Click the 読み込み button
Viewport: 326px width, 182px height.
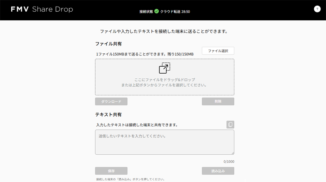click(218, 171)
